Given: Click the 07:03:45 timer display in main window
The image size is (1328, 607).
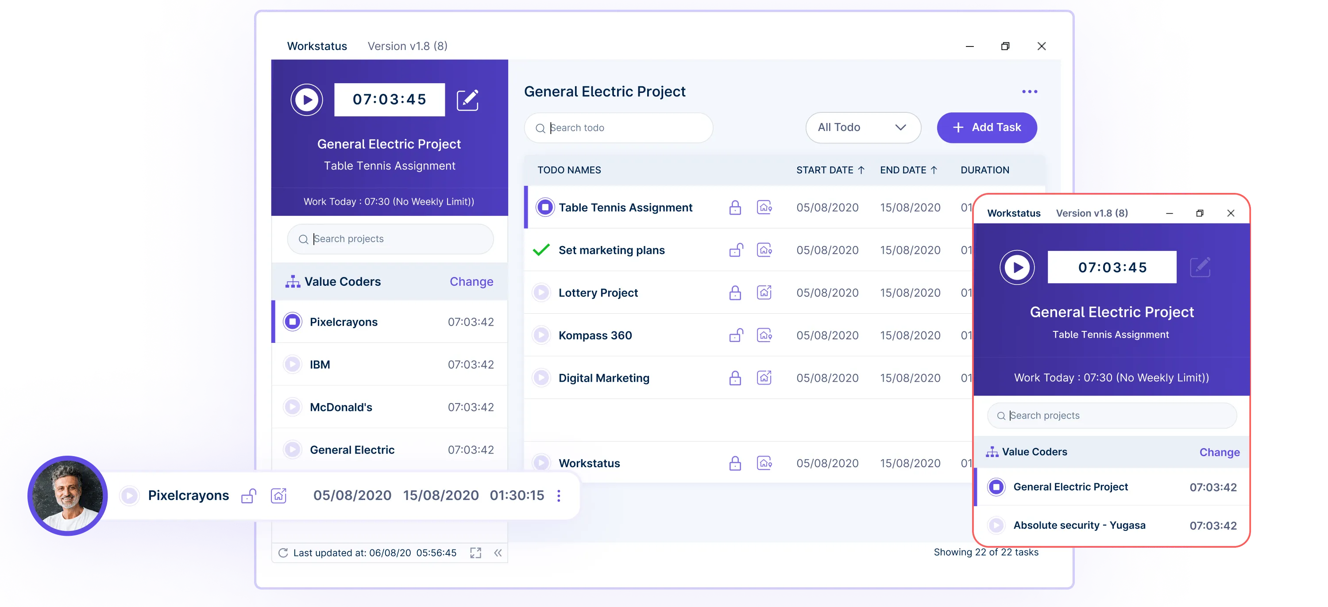Looking at the screenshot, I should 389,100.
